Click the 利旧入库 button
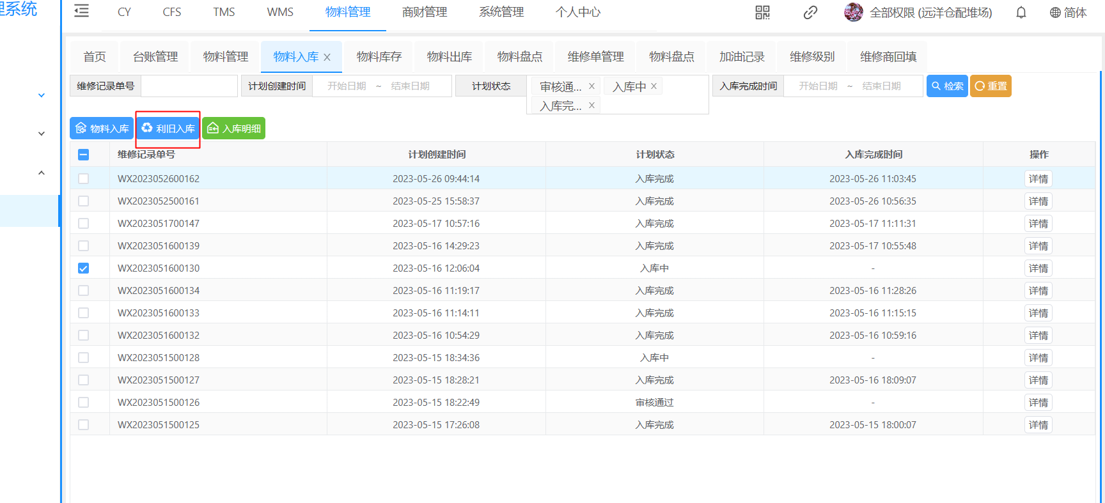 point(168,128)
